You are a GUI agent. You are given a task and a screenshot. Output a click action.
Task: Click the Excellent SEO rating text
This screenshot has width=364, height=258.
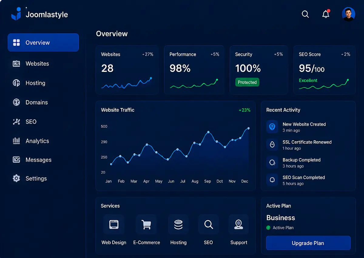(308, 80)
